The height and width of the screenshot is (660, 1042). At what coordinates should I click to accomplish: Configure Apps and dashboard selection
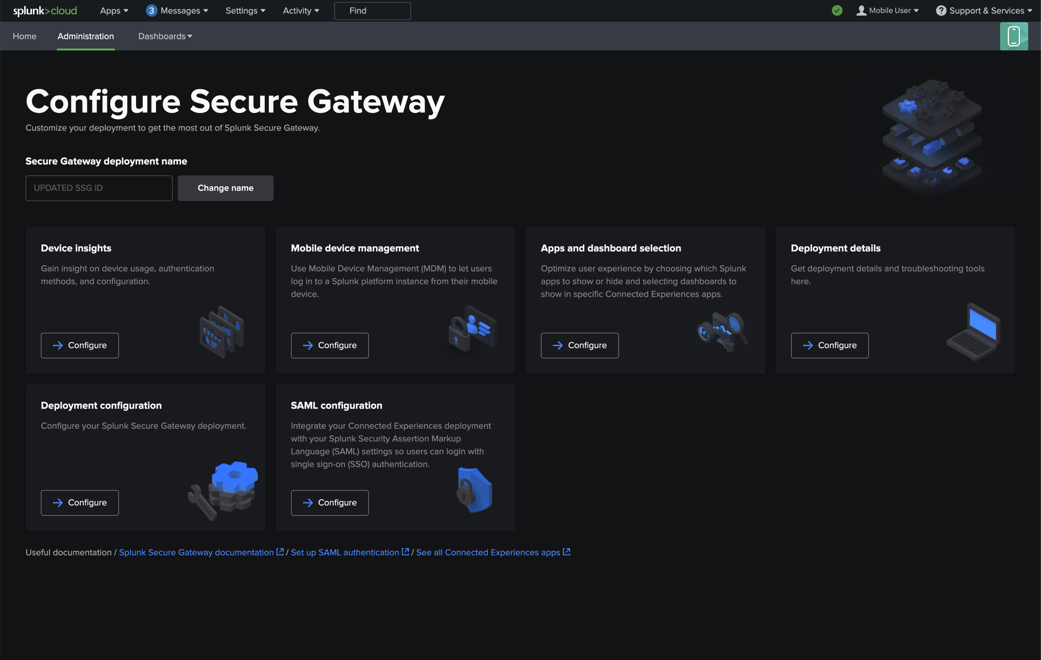point(579,345)
